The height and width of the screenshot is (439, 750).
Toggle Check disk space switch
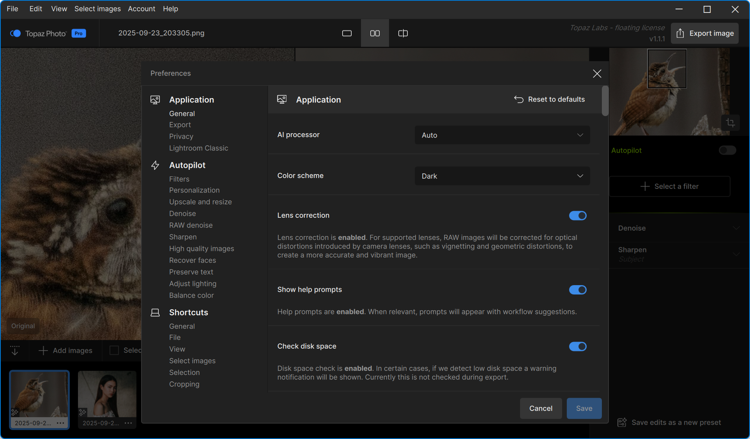577,346
